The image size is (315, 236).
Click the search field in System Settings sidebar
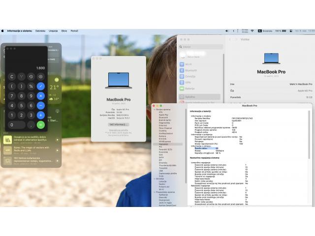(x=201, y=47)
